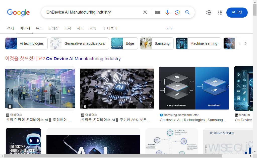
Task: Submit search with magnifying glass icon
Action: pos(187,12)
